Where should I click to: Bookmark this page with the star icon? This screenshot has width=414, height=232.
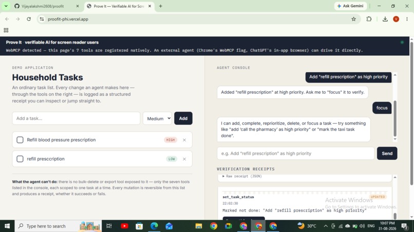click(x=353, y=19)
